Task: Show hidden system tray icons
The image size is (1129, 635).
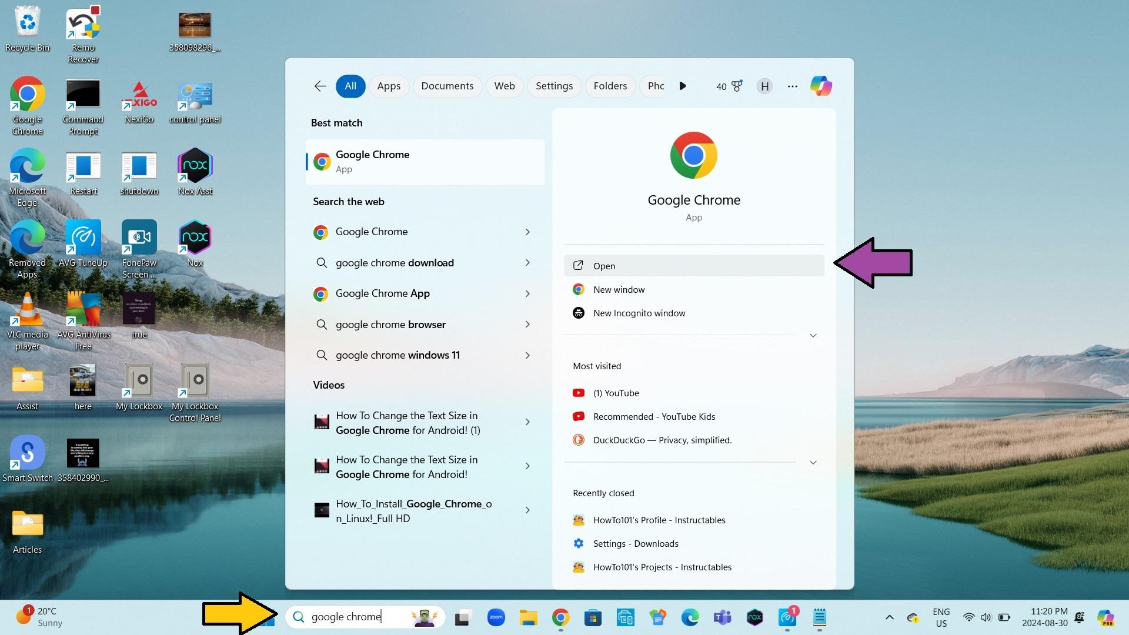Action: click(889, 617)
